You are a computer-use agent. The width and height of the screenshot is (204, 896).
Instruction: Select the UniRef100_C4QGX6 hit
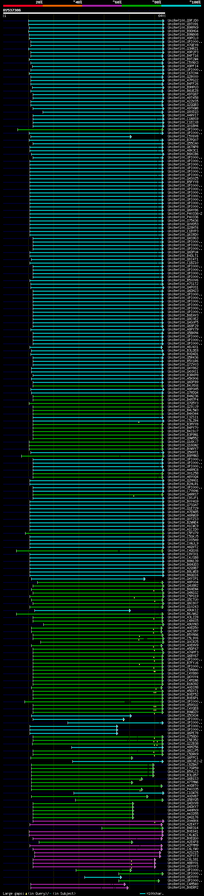(183, 550)
